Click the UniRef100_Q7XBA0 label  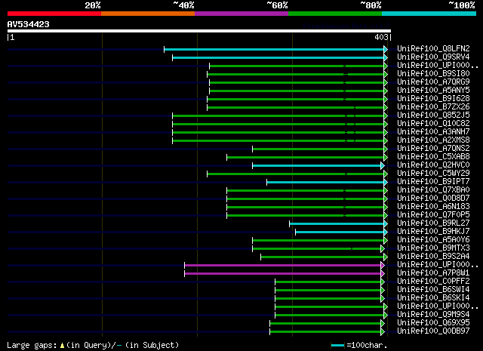[x=433, y=190]
